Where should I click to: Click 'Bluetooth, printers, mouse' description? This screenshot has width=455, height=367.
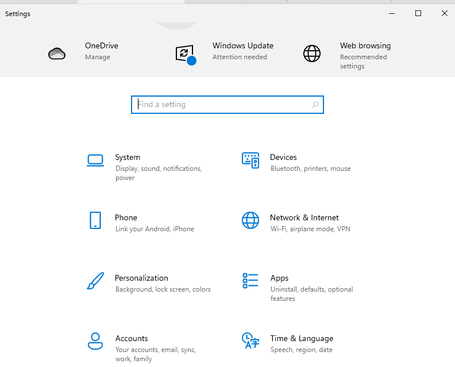(x=310, y=169)
